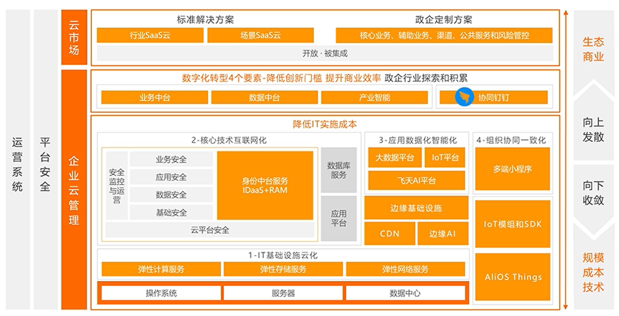
Task: Select the 飞天AI平台 block
Action: [x=417, y=181]
